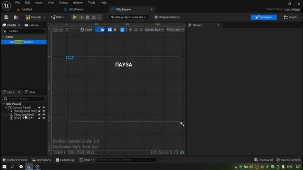The image size is (303, 170).
Task: Toggle lock on the Horizontal Box row
Action: tap(40, 114)
